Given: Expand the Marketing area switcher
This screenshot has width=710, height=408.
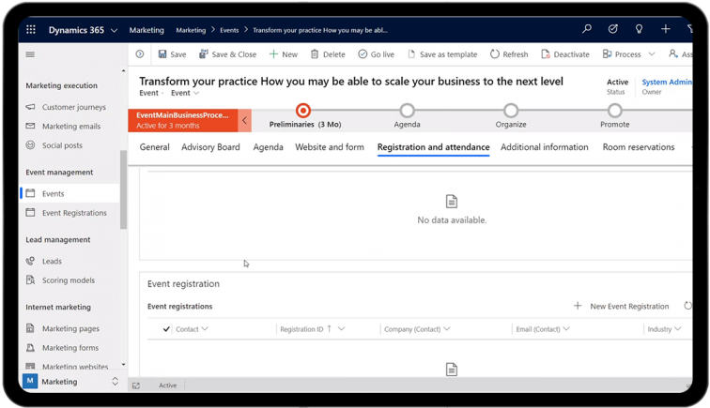Looking at the screenshot, I should (x=115, y=382).
